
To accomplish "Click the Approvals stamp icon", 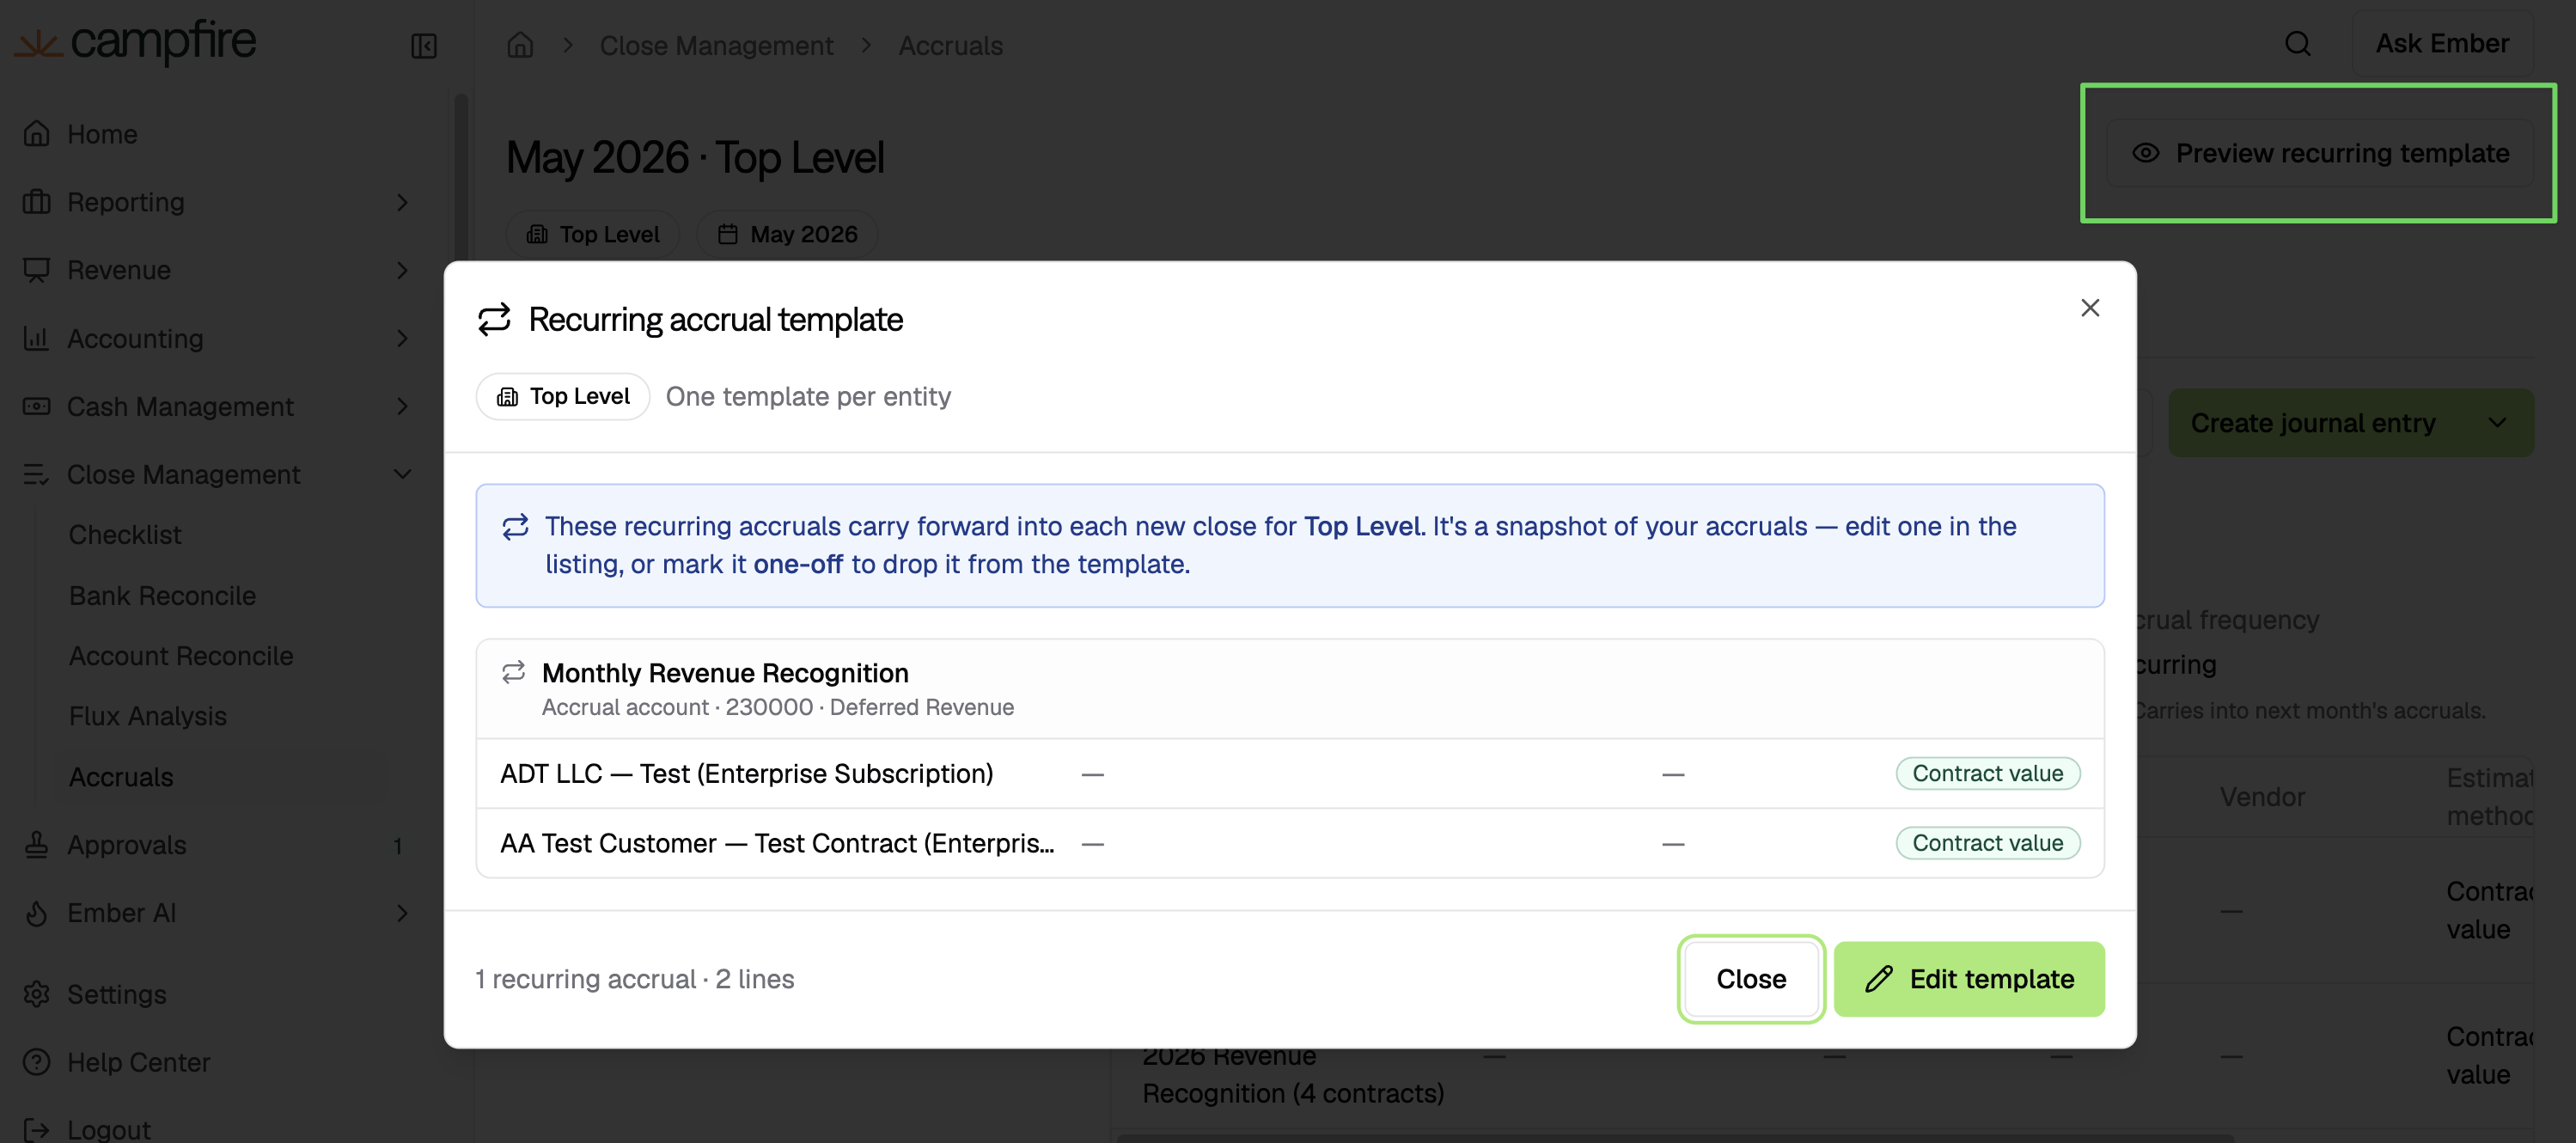I will point(37,845).
